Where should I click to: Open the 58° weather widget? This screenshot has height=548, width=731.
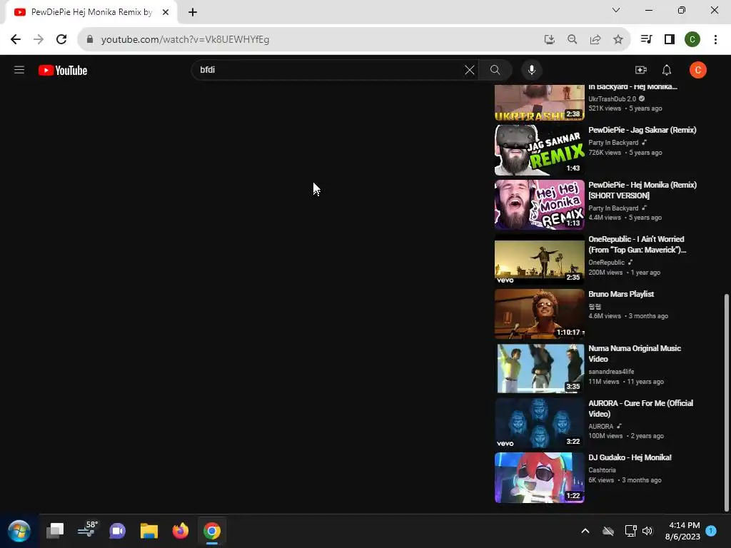(x=87, y=530)
